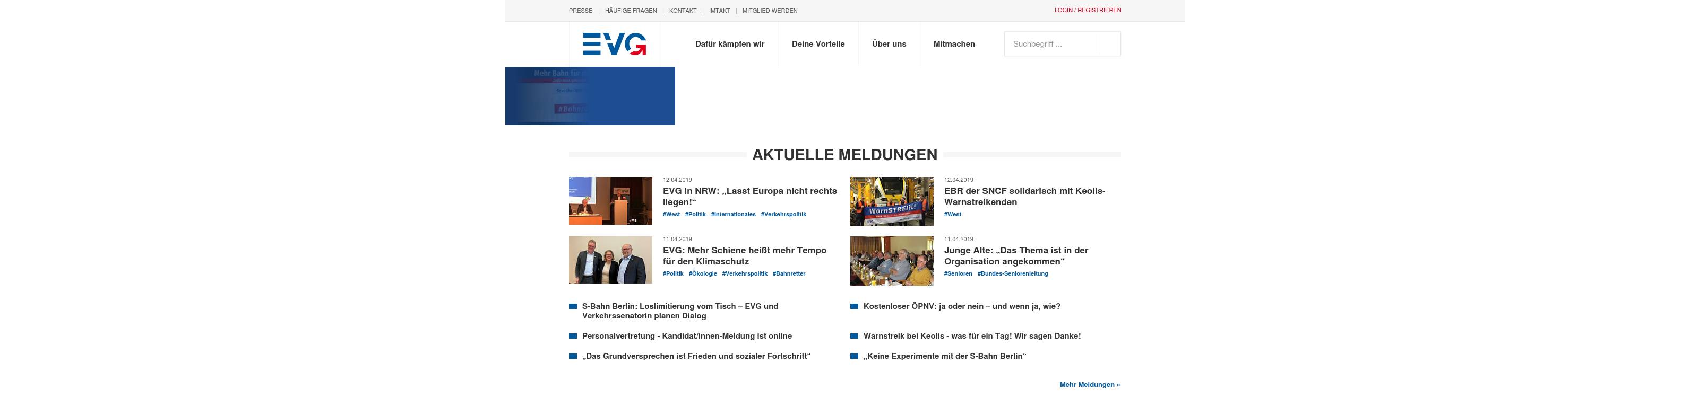Open 'Kostenloser ÖPNV: ja oder nein' headline
Image resolution: width=1690 pixels, height=407 pixels.
tap(961, 306)
